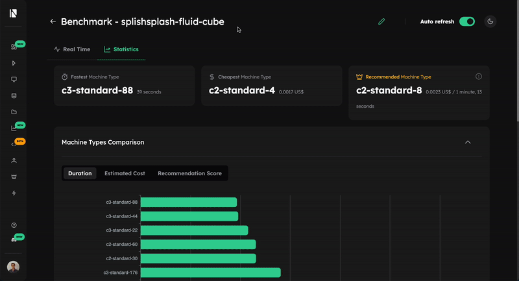Edit benchmark with the pencil icon

(x=381, y=21)
